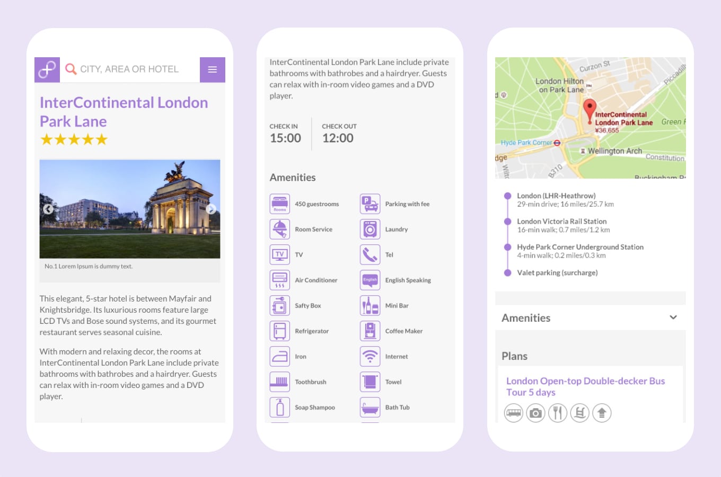The width and height of the screenshot is (721, 477).
Task: Click the bus icon under the tour plan
Action: tap(513, 412)
